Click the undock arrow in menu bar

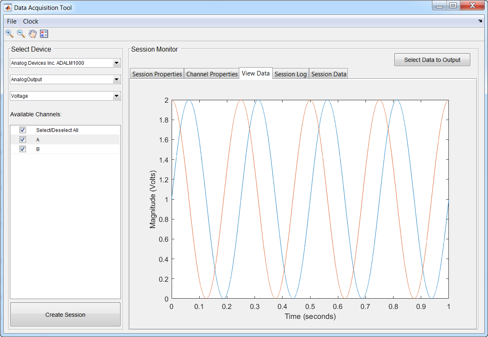tap(480, 21)
